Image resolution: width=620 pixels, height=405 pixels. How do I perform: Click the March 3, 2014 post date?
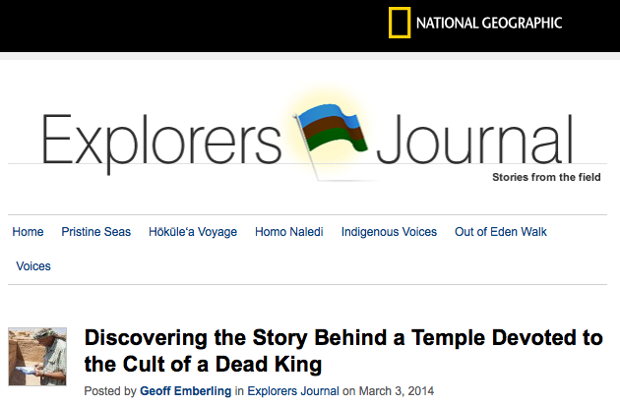[397, 391]
